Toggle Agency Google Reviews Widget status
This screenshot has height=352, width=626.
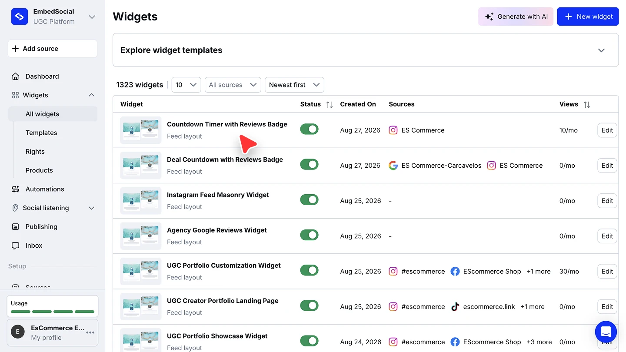(310, 235)
